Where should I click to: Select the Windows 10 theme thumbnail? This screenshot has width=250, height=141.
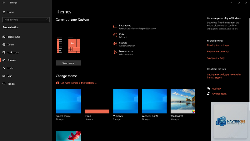183,101
